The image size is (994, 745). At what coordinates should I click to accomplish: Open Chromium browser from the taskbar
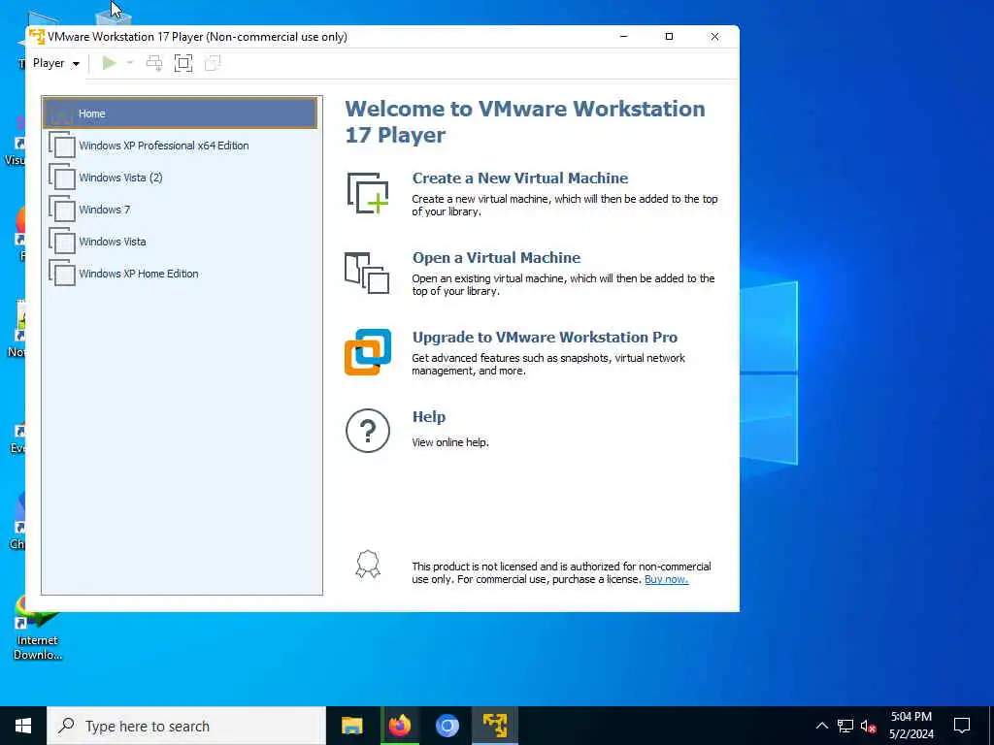[447, 726]
